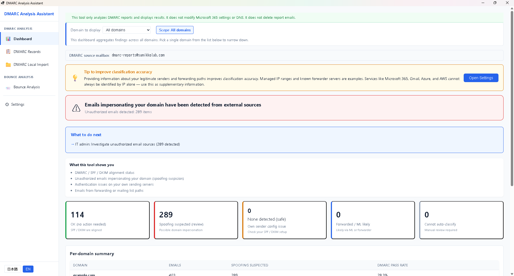Open the Dashboard menu item
Screen dimensions: 514x276
point(29,39)
